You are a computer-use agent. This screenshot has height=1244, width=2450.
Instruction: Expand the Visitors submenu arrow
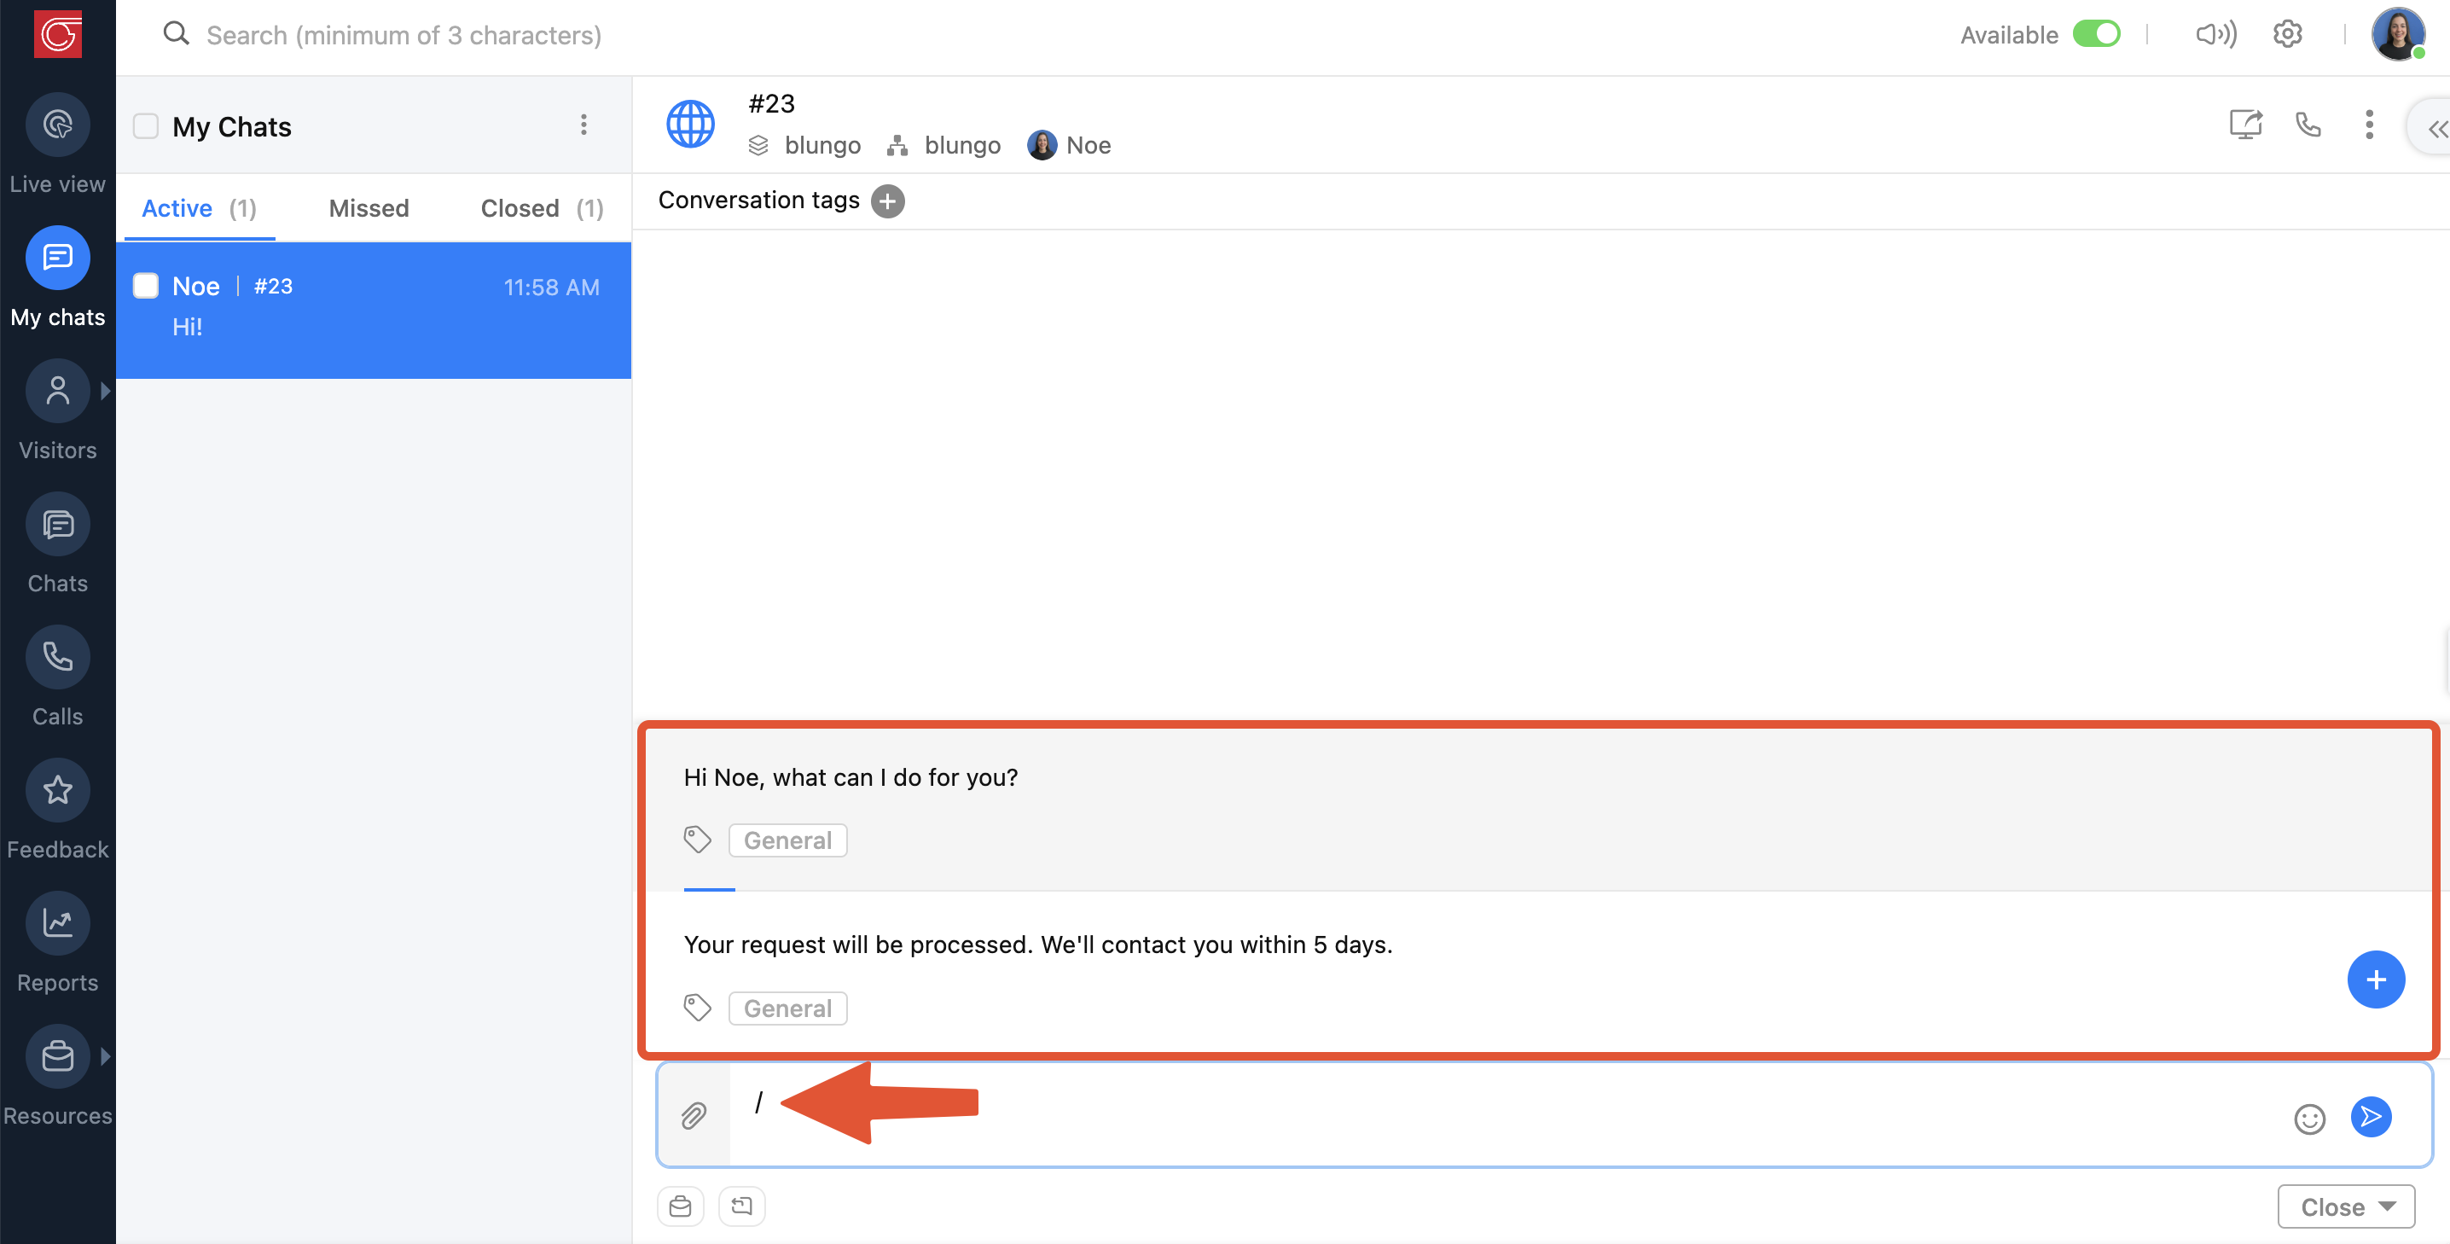[x=105, y=391]
